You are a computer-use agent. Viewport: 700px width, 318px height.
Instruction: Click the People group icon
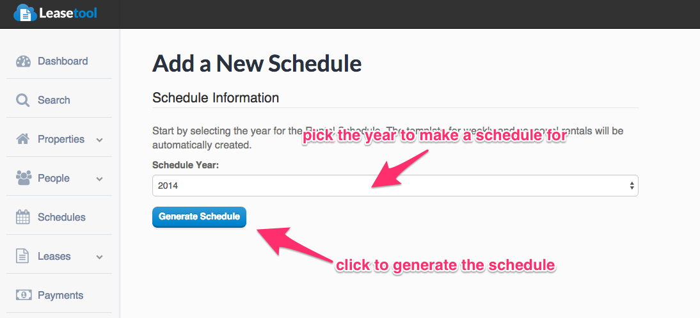coord(24,178)
